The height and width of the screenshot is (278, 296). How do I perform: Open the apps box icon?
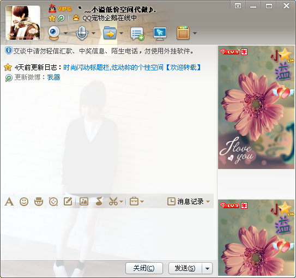(183, 33)
